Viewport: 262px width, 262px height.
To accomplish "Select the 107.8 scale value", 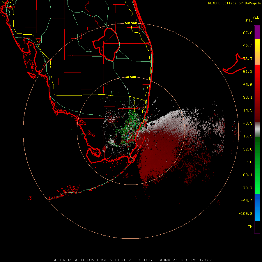I will tap(247, 33).
